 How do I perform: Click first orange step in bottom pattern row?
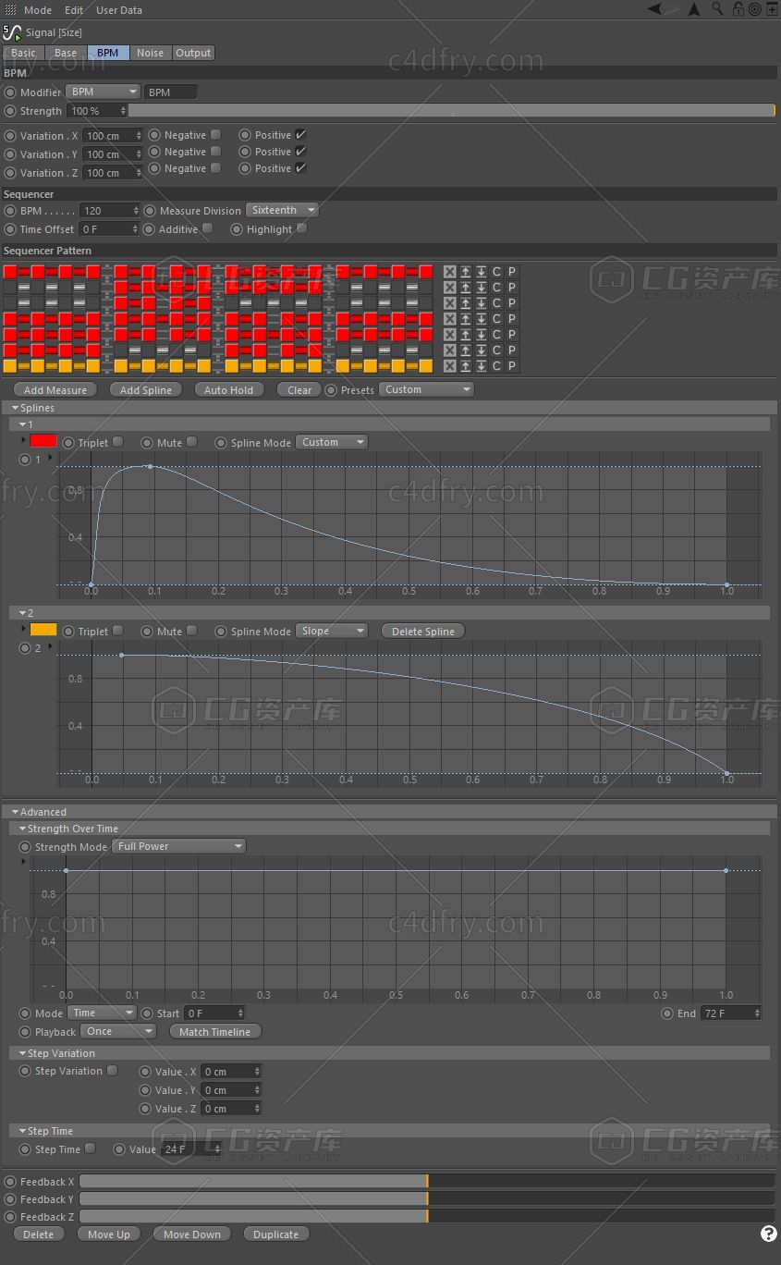pyautogui.click(x=10, y=366)
